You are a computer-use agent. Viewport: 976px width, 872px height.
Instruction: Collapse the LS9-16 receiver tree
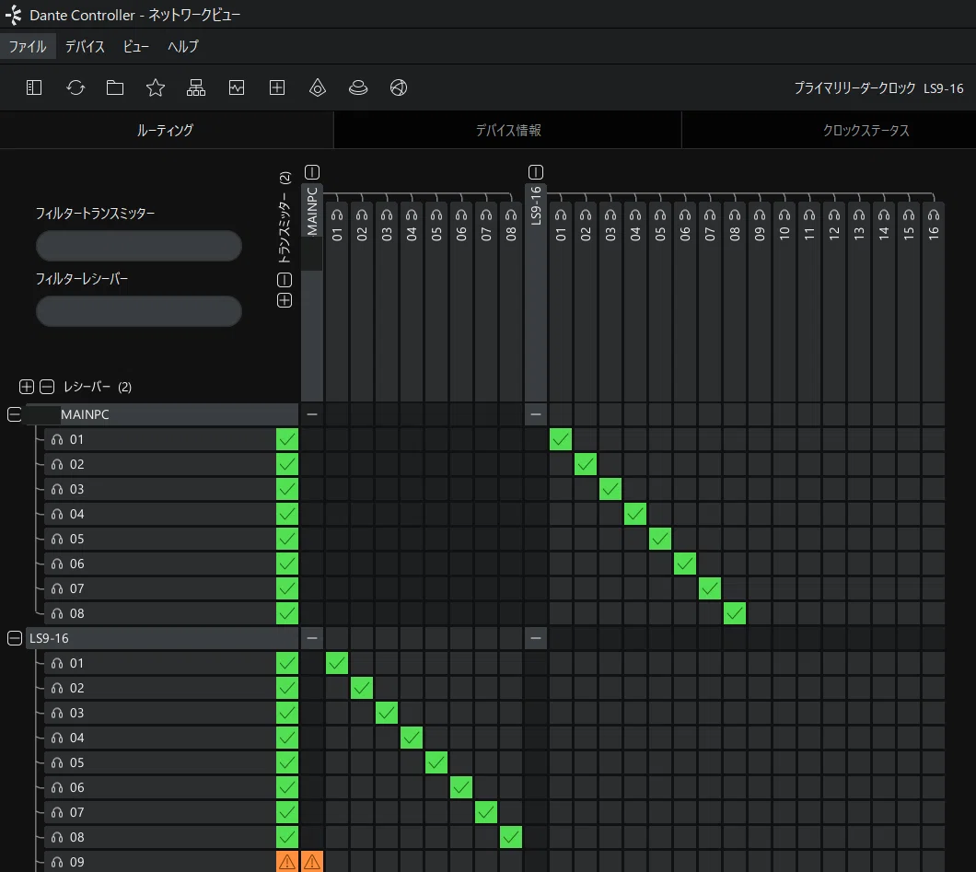(x=15, y=639)
